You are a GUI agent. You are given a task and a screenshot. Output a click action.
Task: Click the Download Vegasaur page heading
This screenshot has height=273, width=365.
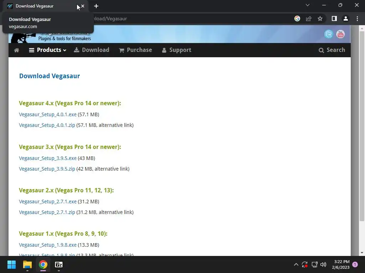click(x=49, y=76)
